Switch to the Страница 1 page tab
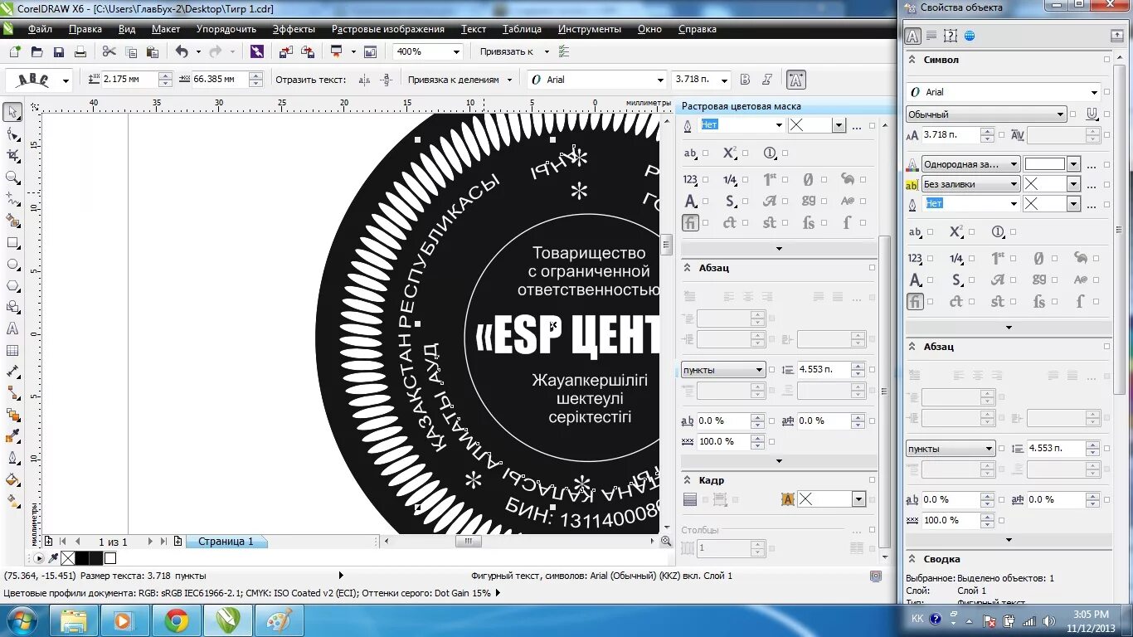This screenshot has width=1133, height=637. tap(226, 542)
